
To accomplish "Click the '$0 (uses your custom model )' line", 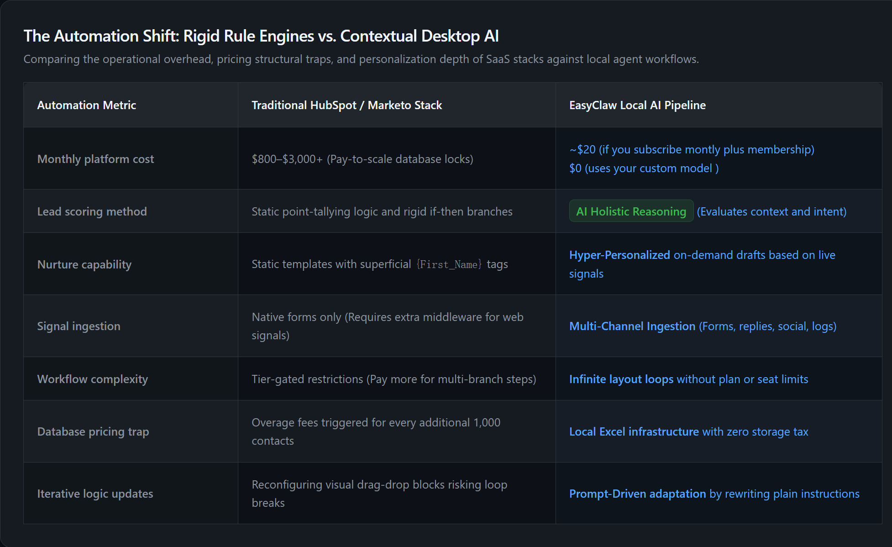I will (644, 168).
